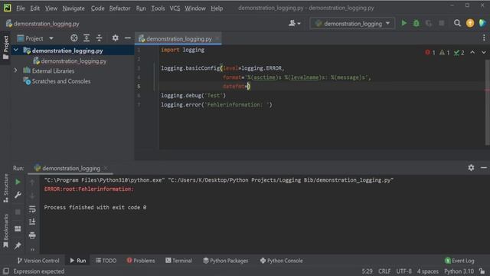This screenshot has height=276, width=490.
Task: Toggle soft-wrap in Run console
Action: [32, 209]
